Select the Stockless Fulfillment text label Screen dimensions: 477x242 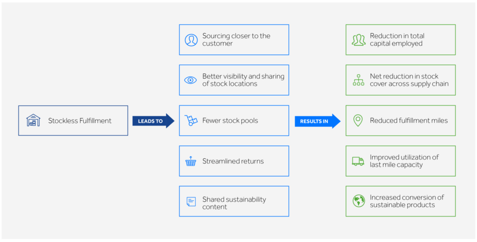[80, 121]
